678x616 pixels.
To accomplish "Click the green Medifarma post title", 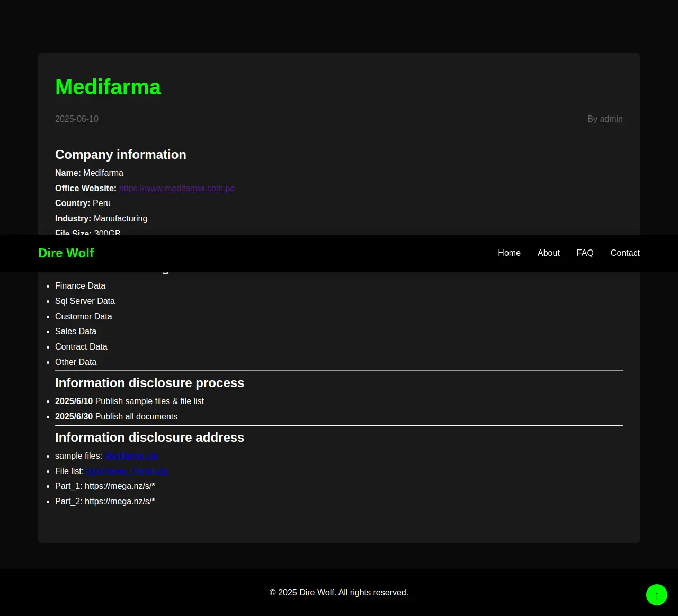I will click(x=108, y=87).
